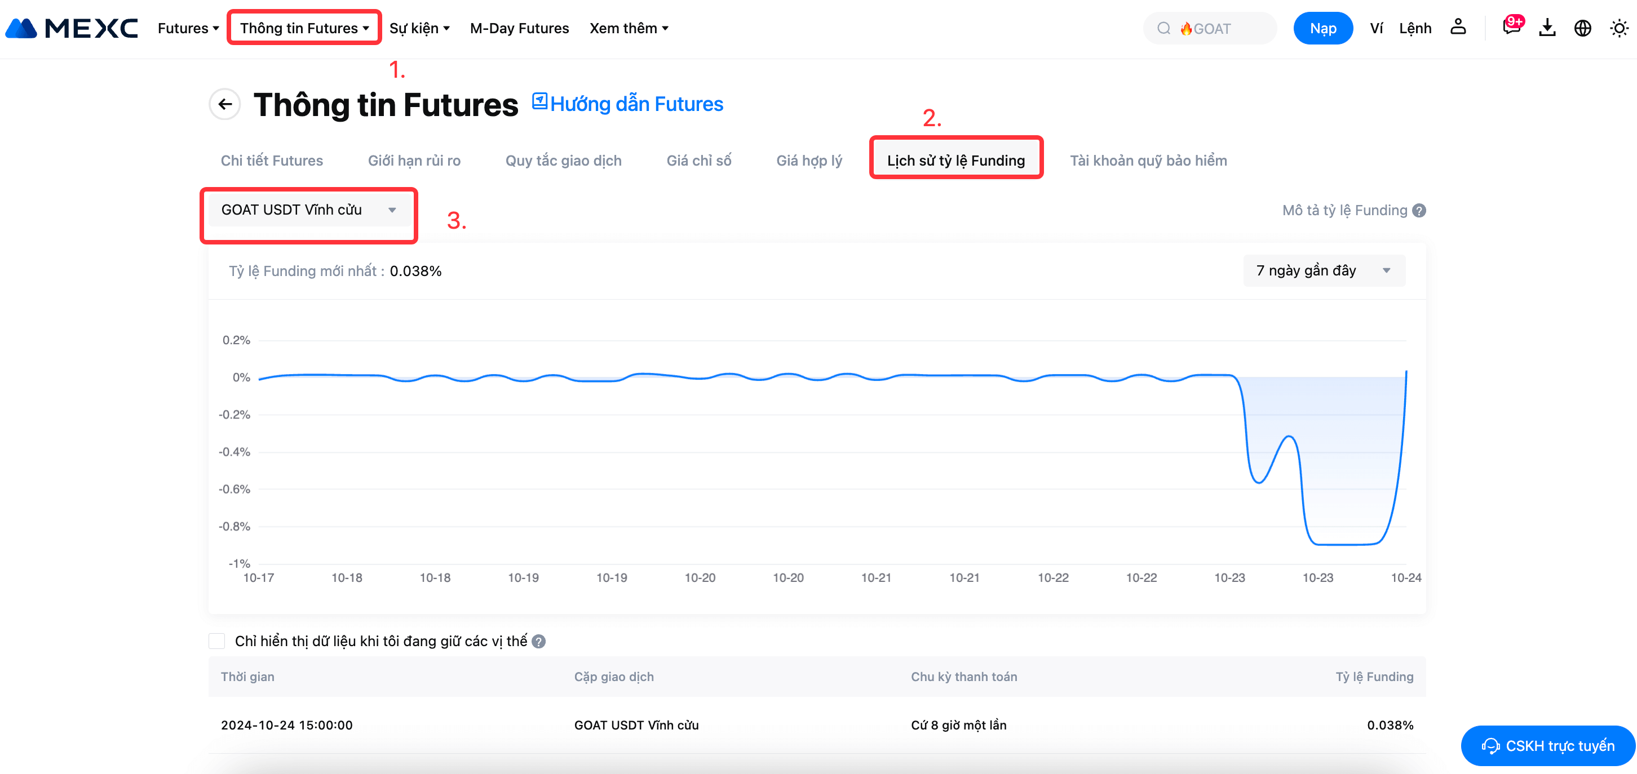Open the Sự kiện menu
This screenshot has height=774, width=1637.
click(x=419, y=28)
